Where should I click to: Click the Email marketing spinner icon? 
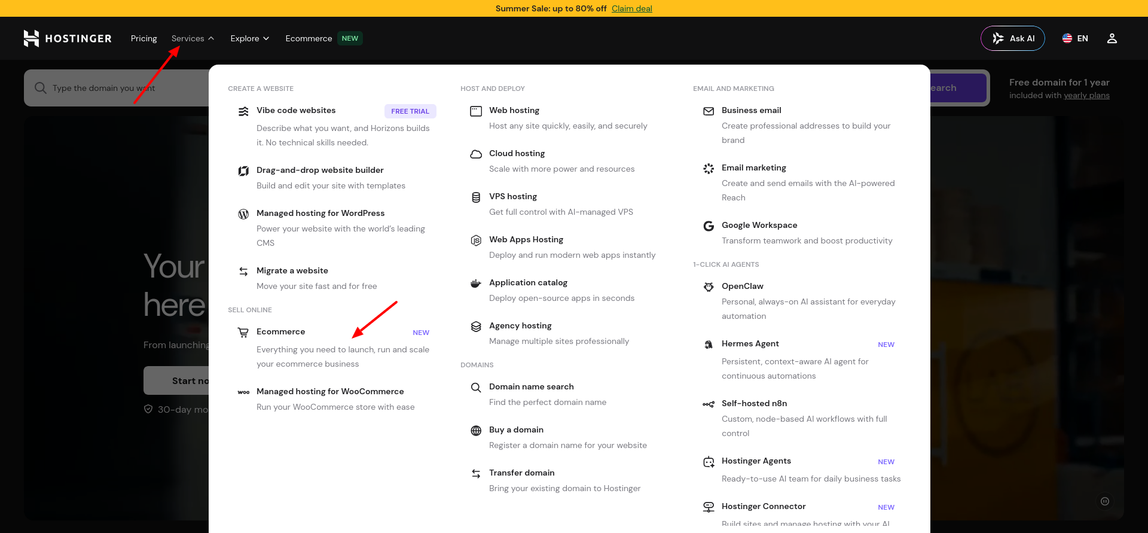[709, 169]
